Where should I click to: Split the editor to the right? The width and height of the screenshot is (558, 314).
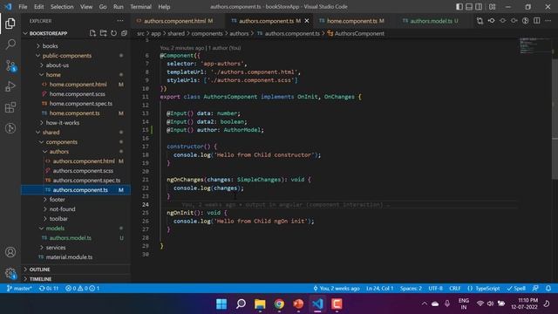pos(537,21)
